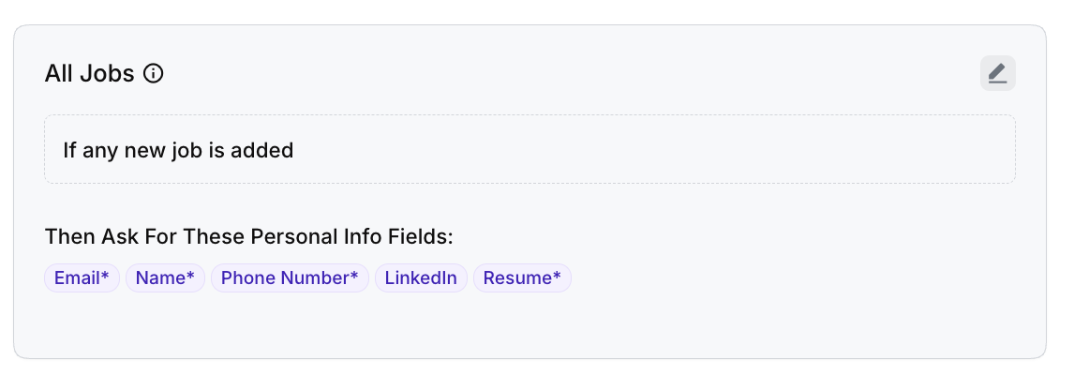Click the info icon beside All Jobs
The height and width of the screenshot is (390, 1074).
click(154, 73)
